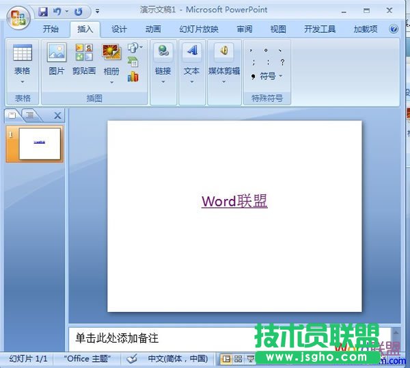410x368 pixels.
Task: Insert the enumeration comma 、 symbol
Action: (280, 50)
